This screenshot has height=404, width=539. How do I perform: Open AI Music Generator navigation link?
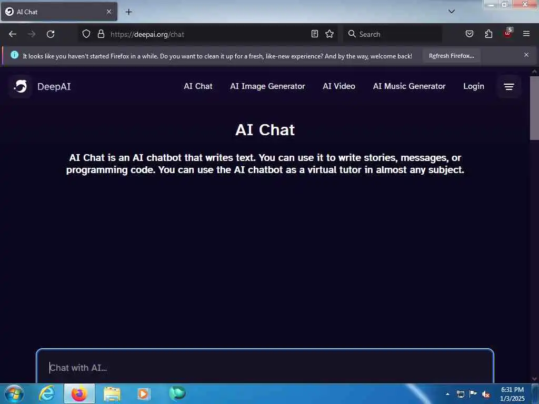coord(409,86)
